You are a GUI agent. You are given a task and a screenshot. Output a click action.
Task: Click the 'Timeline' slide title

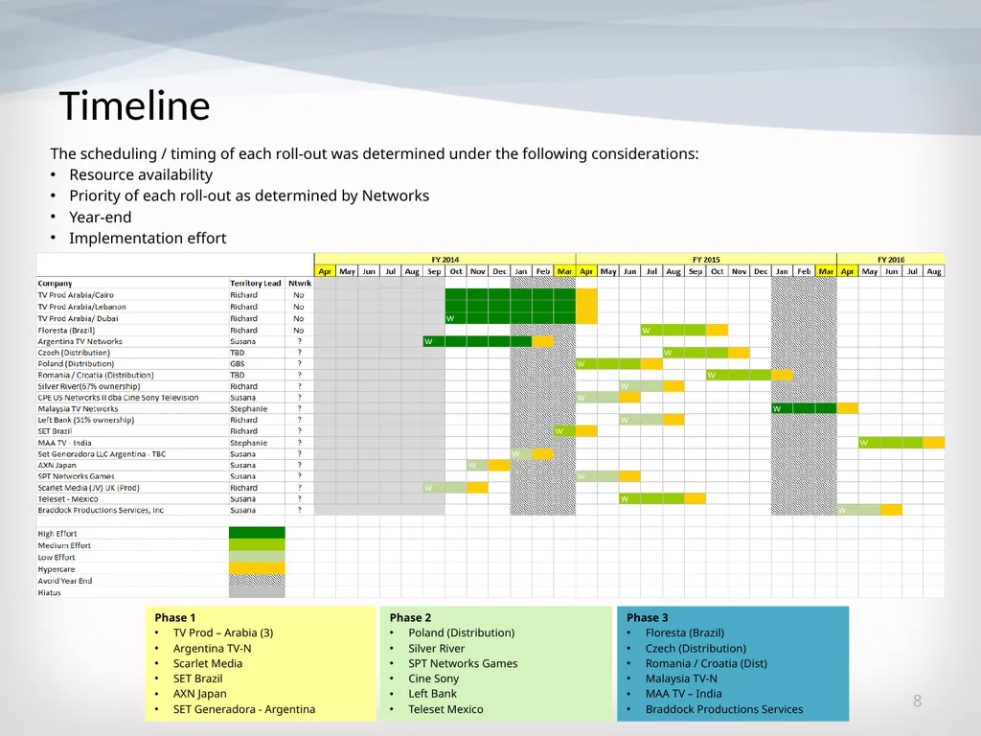pos(134,105)
